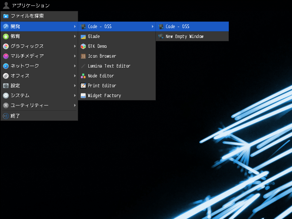Click the user avatar icon beside アプリケーション
Viewport: 292px width, 219px height.
(x=6, y=5)
